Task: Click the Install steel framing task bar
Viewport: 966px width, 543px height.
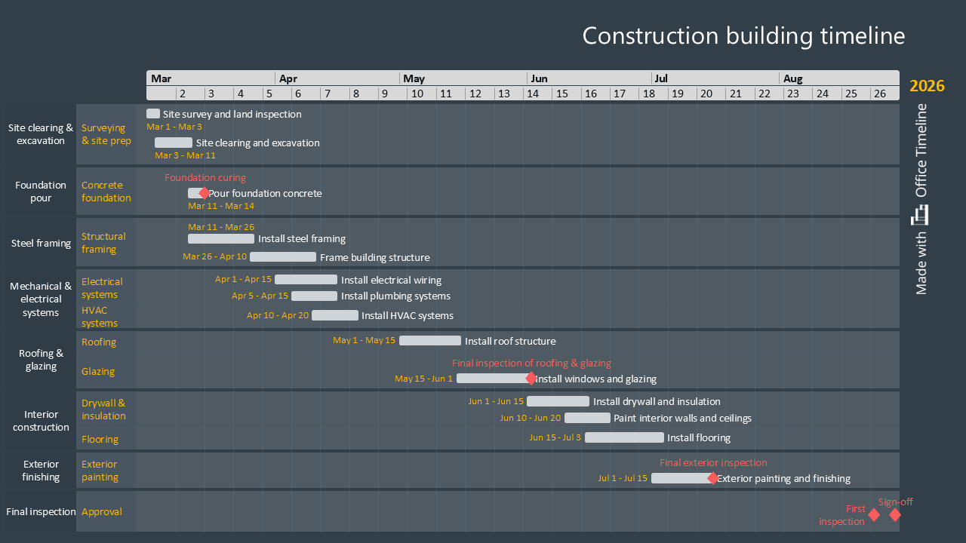Action: click(221, 238)
